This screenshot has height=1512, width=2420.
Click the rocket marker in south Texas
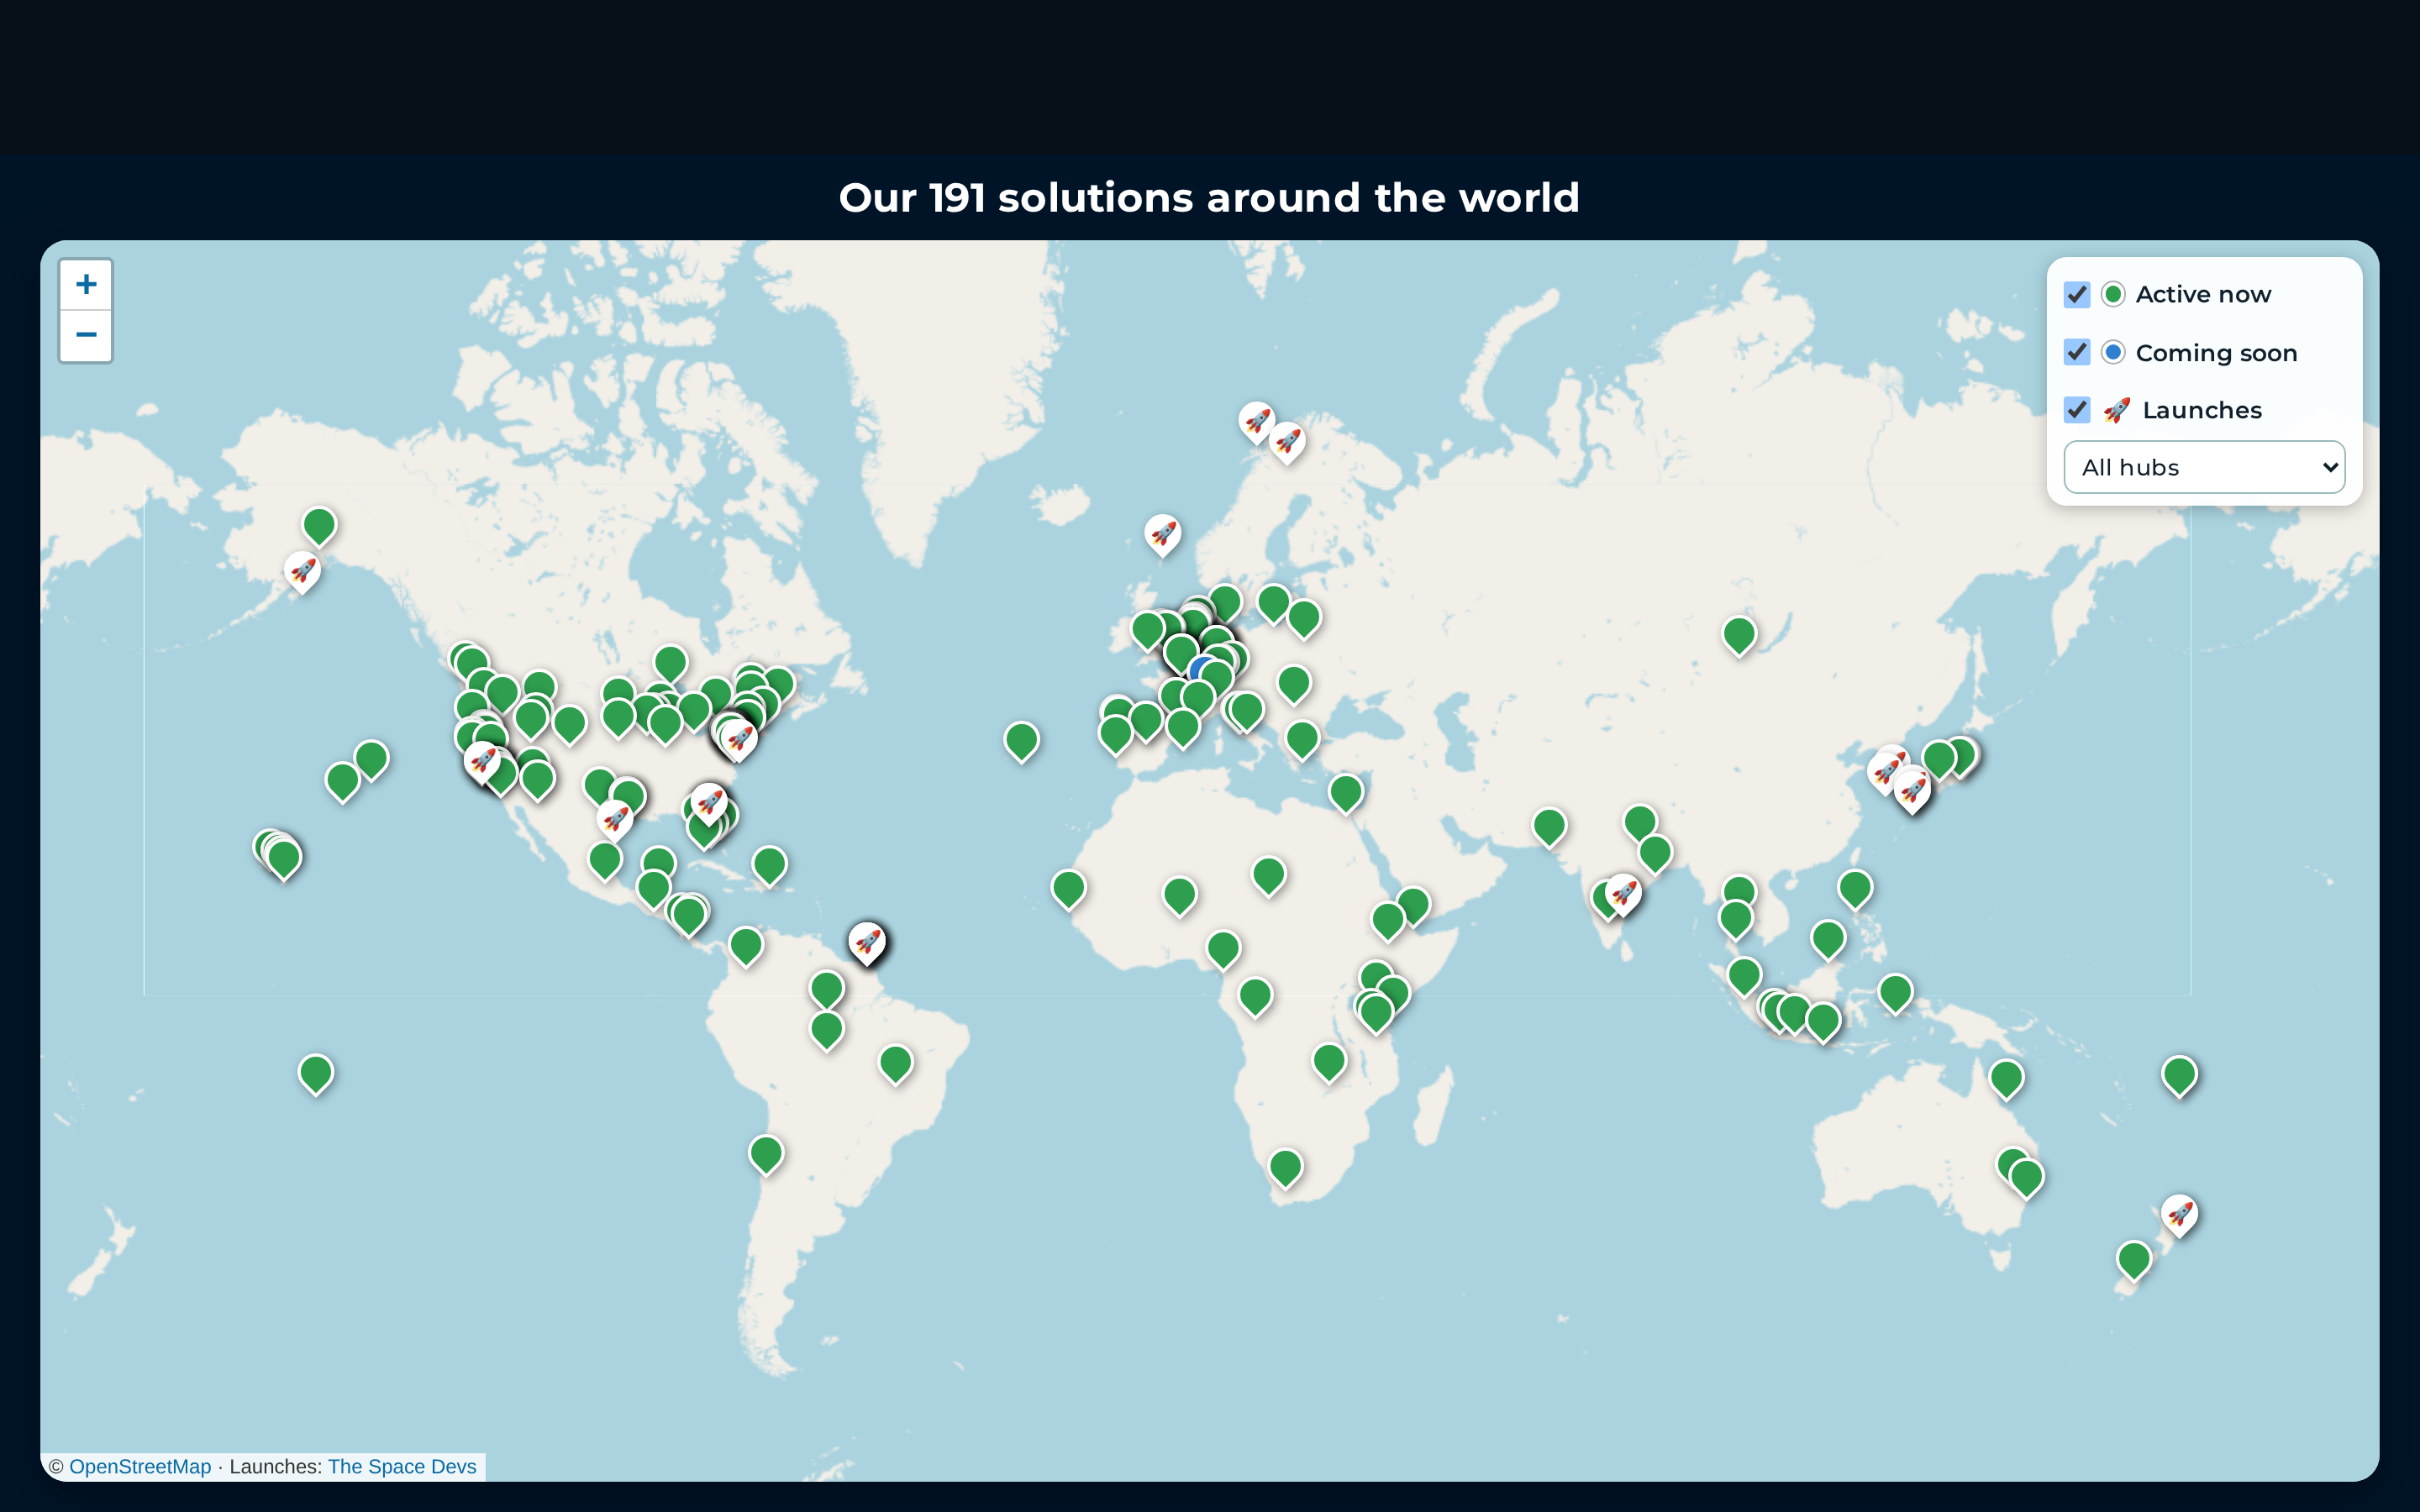click(x=615, y=820)
